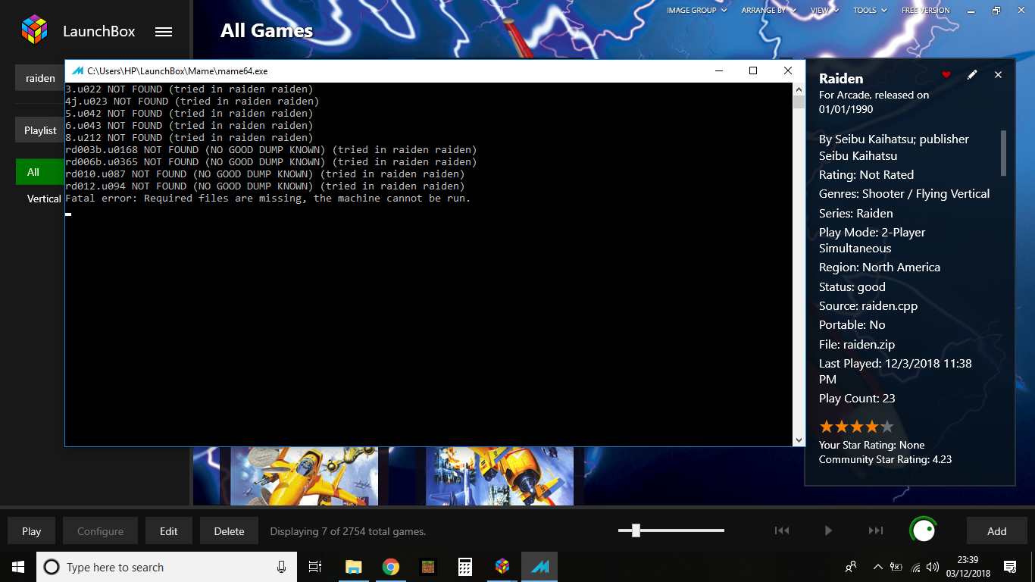Screen dimensions: 1035x582
Task: Delete the selected game
Action: pyautogui.click(x=229, y=531)
